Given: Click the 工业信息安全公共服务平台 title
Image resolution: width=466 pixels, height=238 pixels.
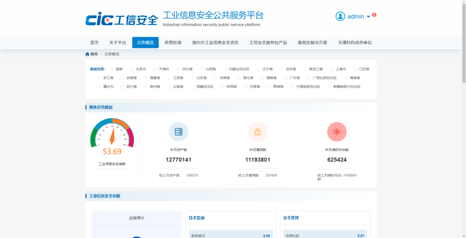Looking at the screenshot, I should point(213,15).
